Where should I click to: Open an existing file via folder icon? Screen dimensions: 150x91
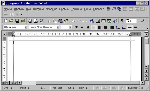pyautogui.click(x=11, y=21)
